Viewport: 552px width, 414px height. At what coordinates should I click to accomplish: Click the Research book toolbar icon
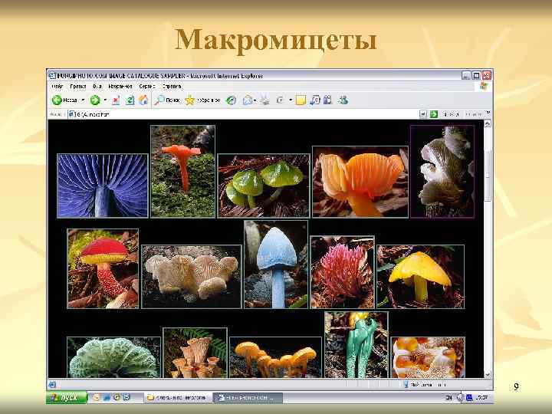328,100
